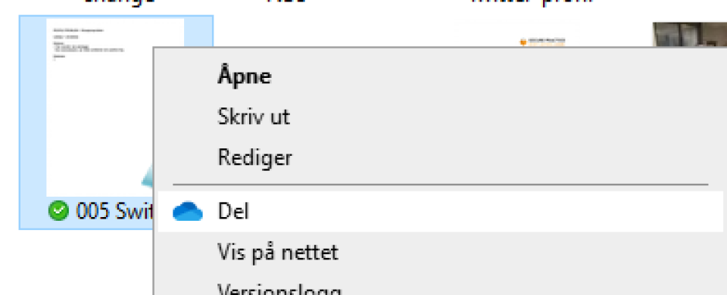This screenshot has width=727, height=295.
Task: Select the partially visible Versjonslogg entry
Action: (279, 289)
